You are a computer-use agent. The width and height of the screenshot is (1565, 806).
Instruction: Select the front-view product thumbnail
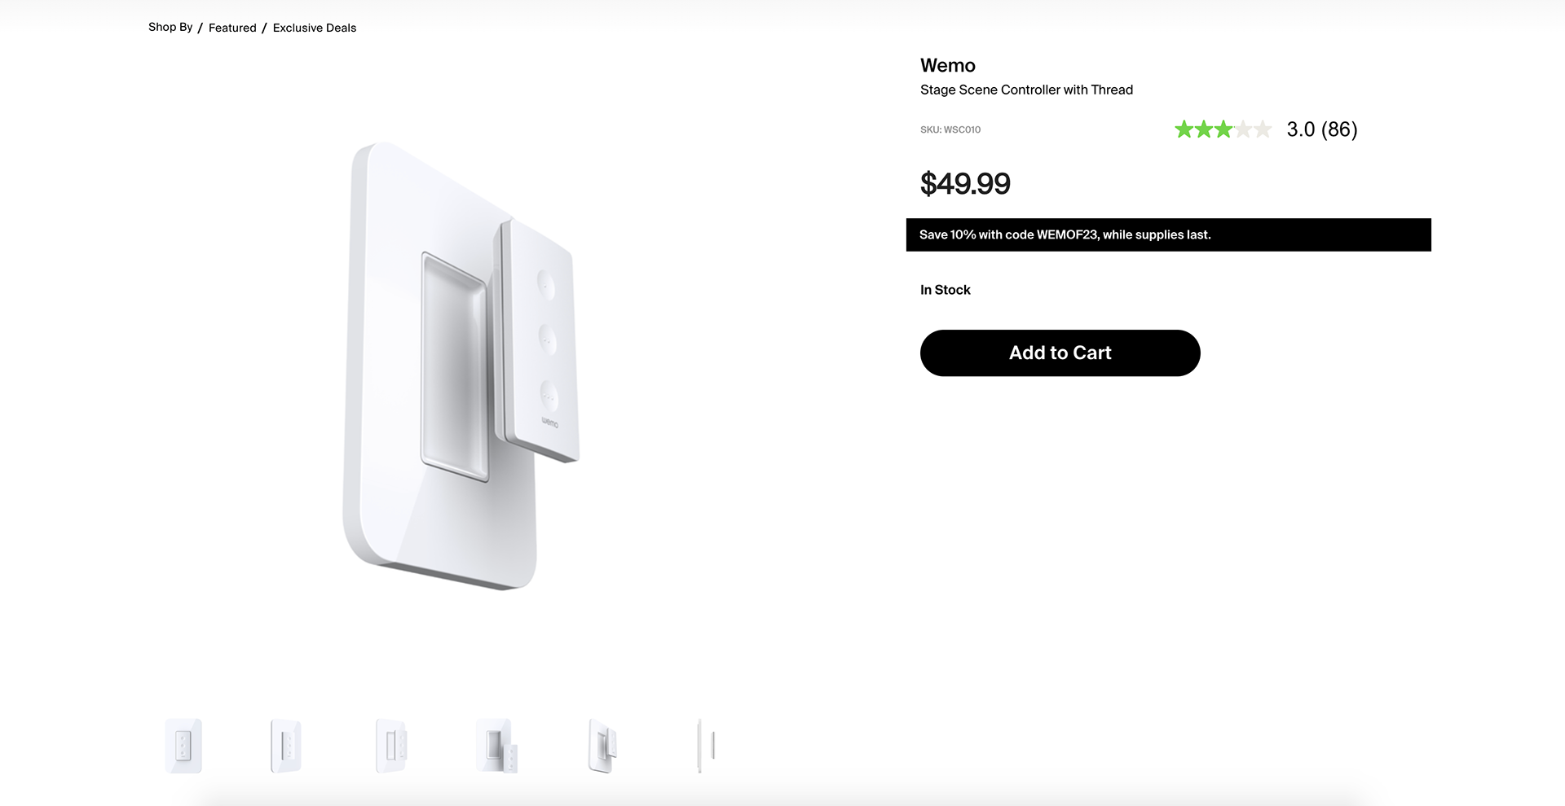point(183,745)
